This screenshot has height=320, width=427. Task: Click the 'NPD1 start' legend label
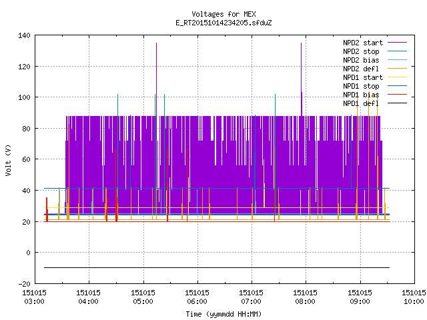tap(363, 77)
